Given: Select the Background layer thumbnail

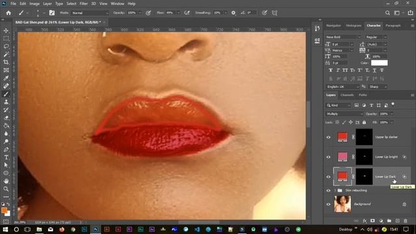Looking at the screenshot, I should (343, 204).
